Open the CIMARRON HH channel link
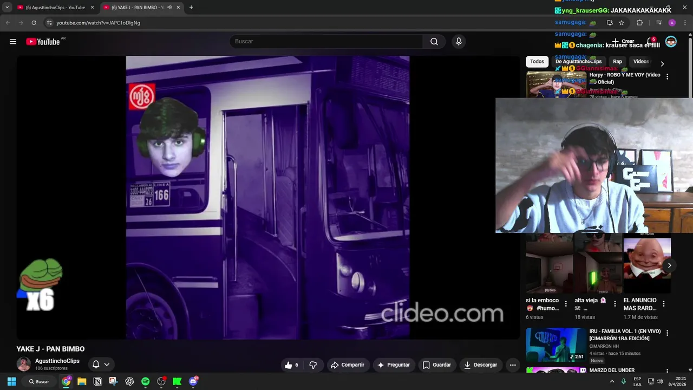This screenshot has height=390, width=693. click(604, 346)
